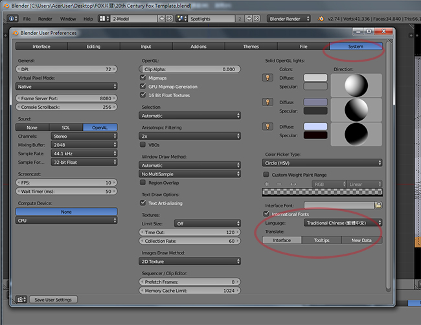Switch to the Input tab

pos(146,46)
